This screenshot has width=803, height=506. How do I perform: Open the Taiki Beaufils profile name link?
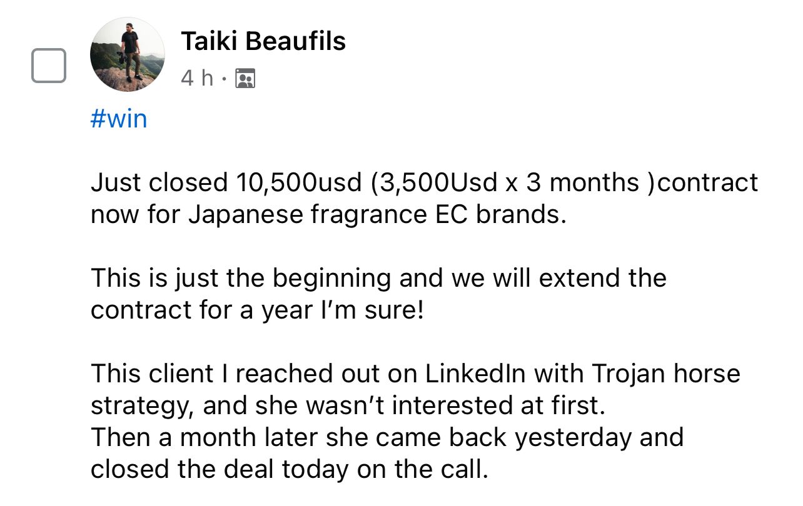(x=263, y=41)
